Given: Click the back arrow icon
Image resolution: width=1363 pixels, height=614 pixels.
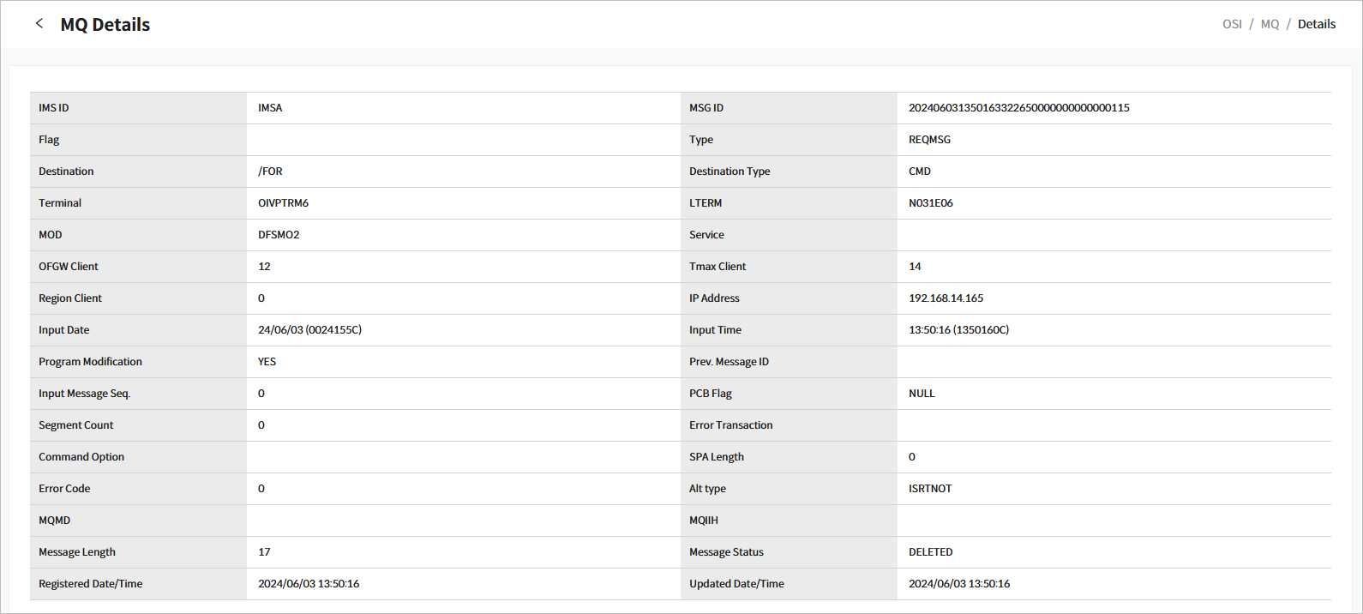Looking at the screenshot, I should pos(39,24).
